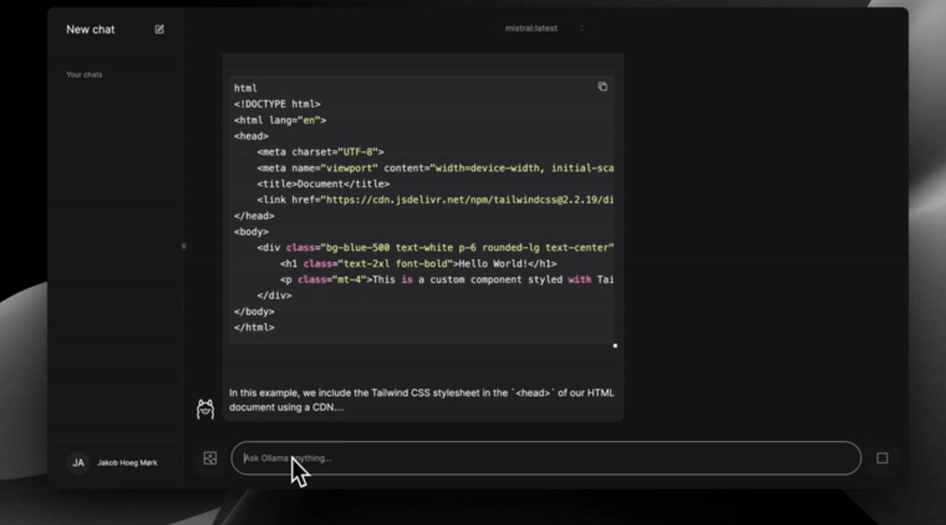The height and width of the screenshot is (525, 946).
Task: Click the meta viewport code line
Action: [434, 168]
